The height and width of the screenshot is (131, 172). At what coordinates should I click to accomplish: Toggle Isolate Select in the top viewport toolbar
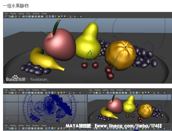click(70, 16)
